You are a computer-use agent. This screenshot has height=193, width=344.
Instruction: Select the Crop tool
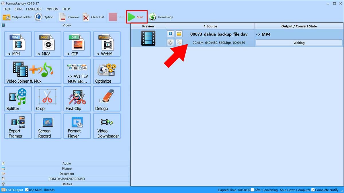coord(47,99)
